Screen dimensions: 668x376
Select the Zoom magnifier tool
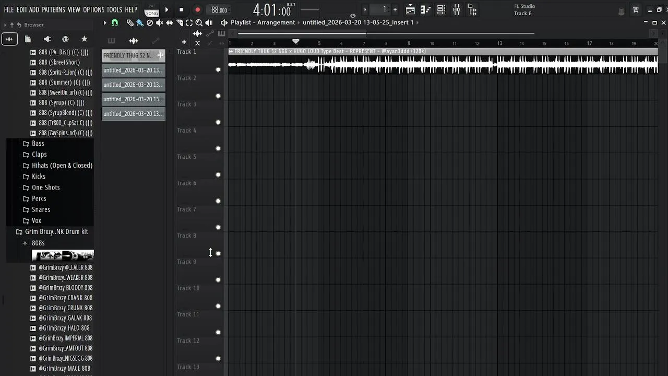pos(199,22)
